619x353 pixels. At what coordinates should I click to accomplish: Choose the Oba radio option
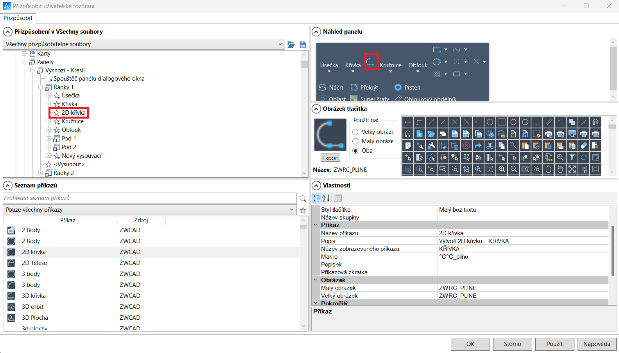click(355, 151)
